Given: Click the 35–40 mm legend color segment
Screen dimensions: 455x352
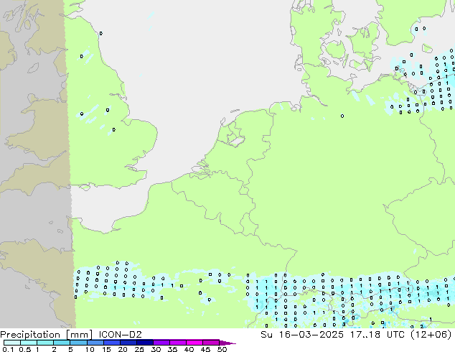Looking at the screenshot, I should click(x=178, y=343).
